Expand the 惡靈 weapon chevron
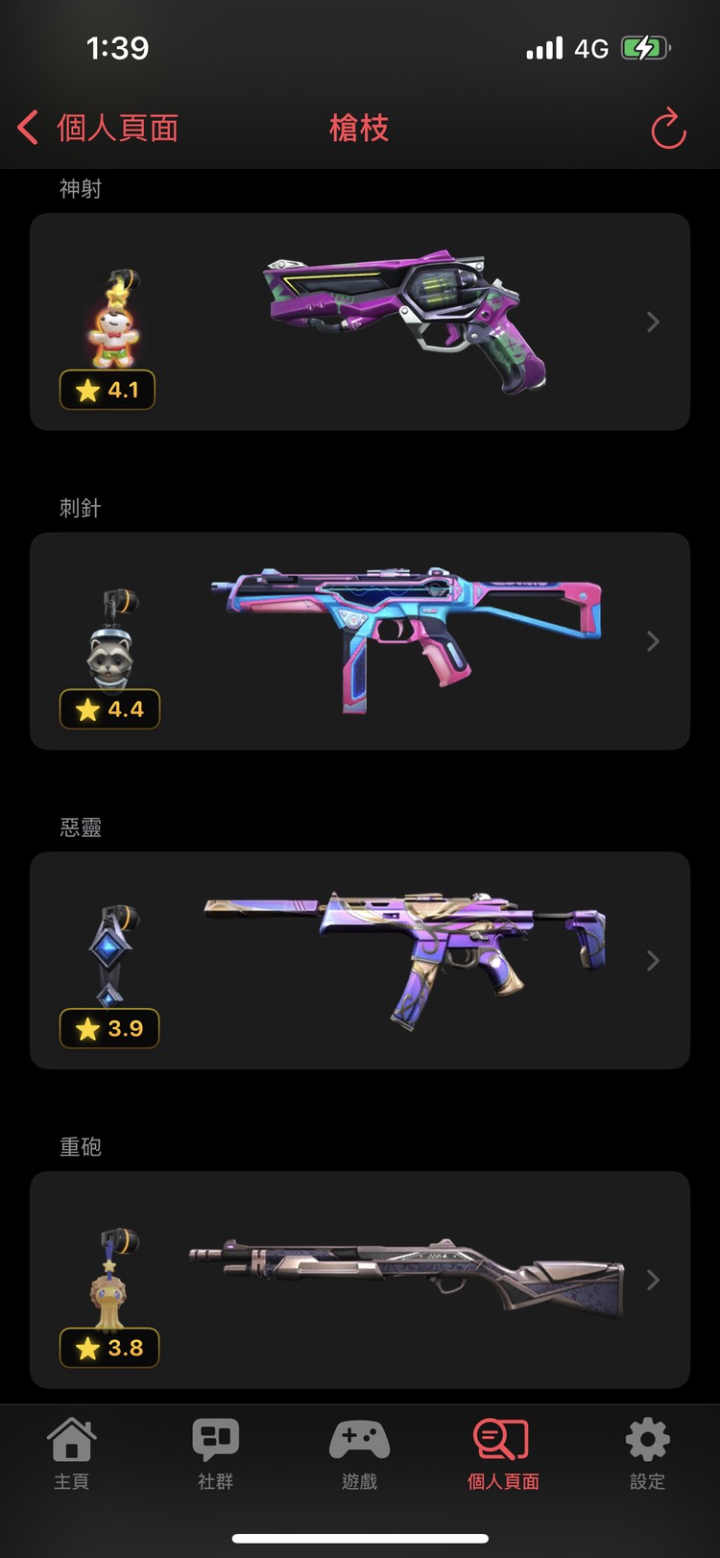 point(654,961)
